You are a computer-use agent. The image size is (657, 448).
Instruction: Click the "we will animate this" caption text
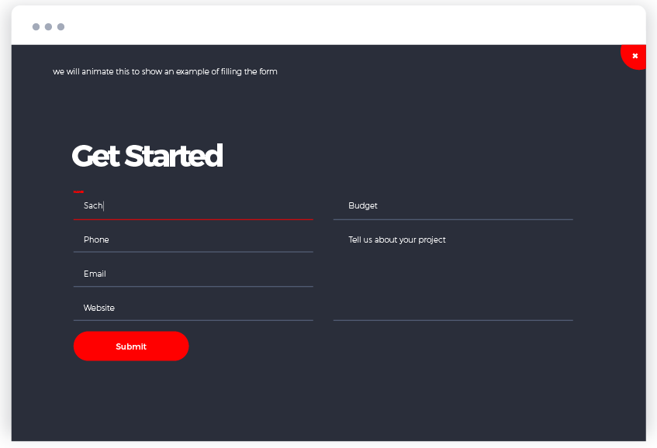tap(164, 71)
